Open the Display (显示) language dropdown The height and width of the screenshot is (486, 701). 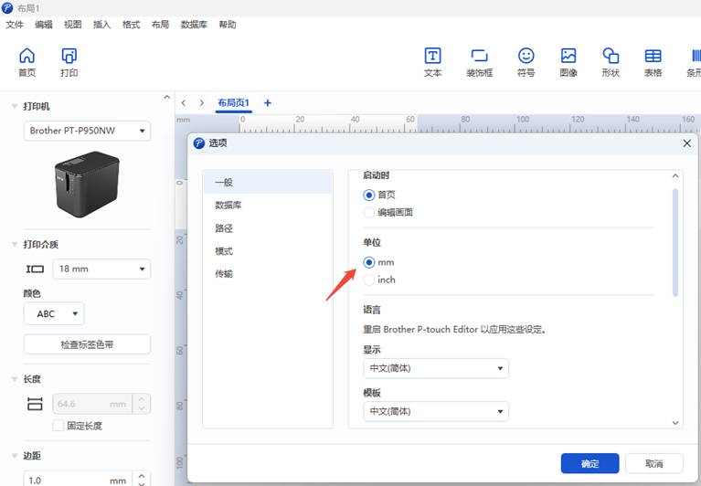435,369
